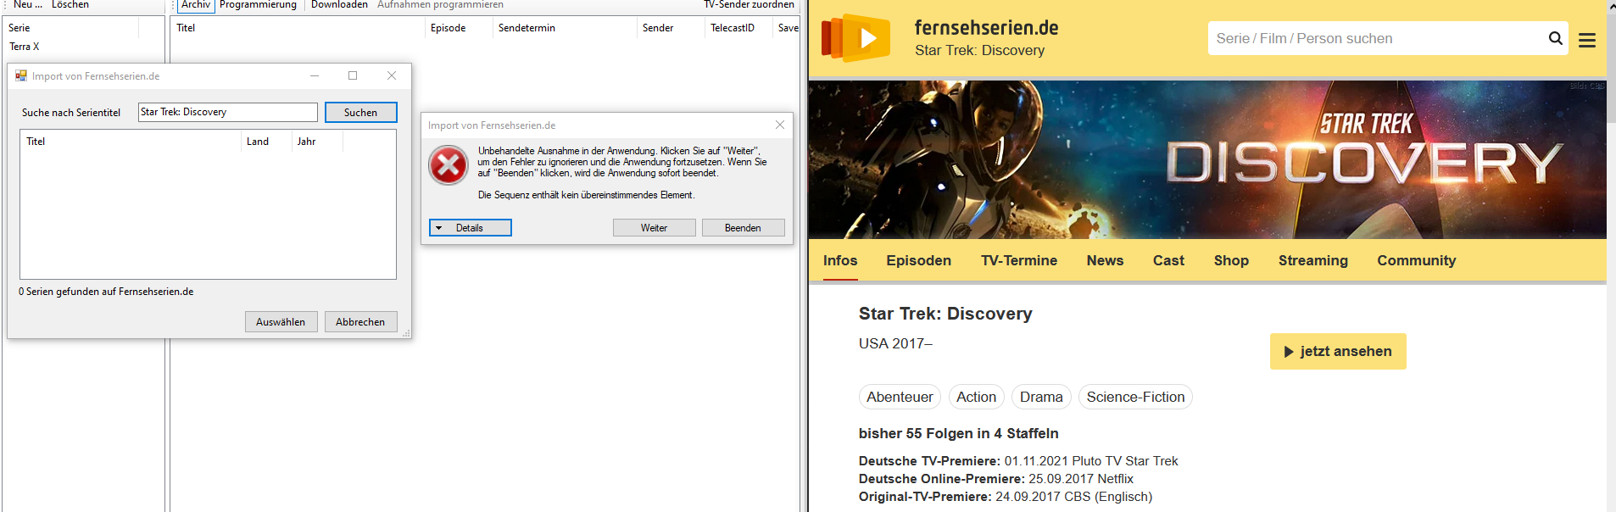Screen dimensions: 1616x512
Task: Open the Episoden tab
Action: (918, 261)
